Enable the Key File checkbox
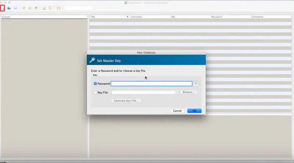294x163 pixels. coord(95,92)
